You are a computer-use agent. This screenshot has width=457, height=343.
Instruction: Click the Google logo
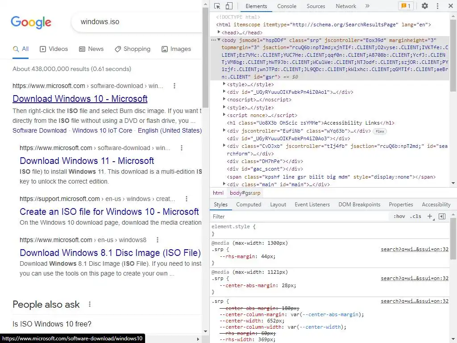coord(31,22)
